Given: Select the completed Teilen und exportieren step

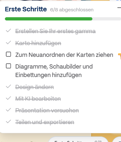Looking at the screenshot, I should 45,122.
